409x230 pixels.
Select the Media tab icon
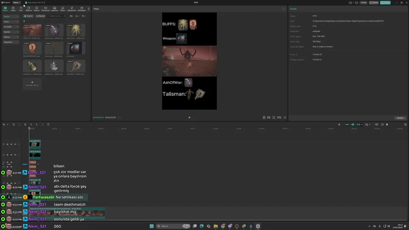(x=5, y=9)
